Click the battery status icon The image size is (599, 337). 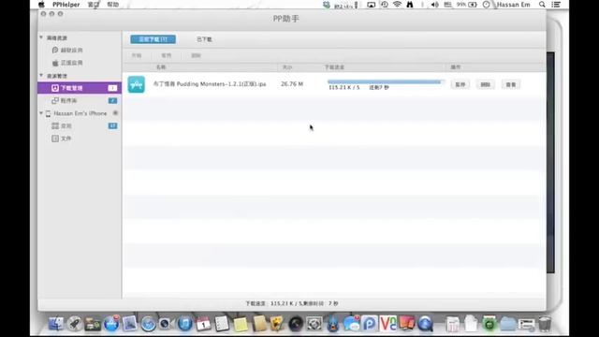click(x=473, y=5)
